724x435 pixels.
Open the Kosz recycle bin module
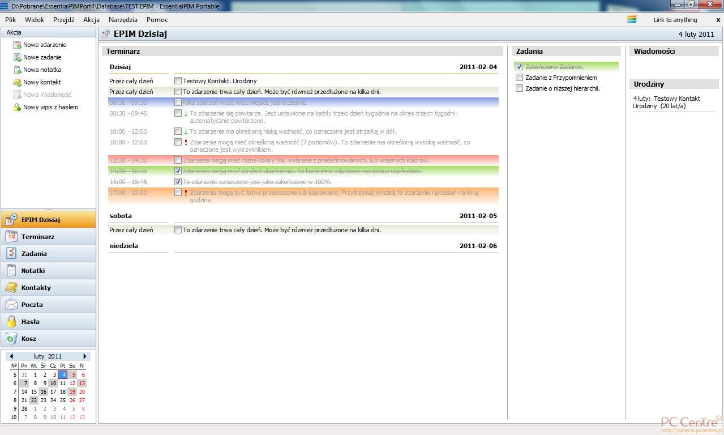[28, 339]
